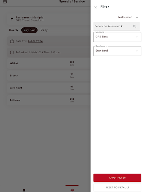Close the Filter panel with X icon
This screenshot has height=192, width=144.
point(96,7)
